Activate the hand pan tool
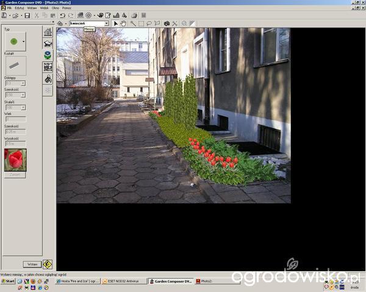The width and height of the screenshot is (366, 292). coord(124,24)
